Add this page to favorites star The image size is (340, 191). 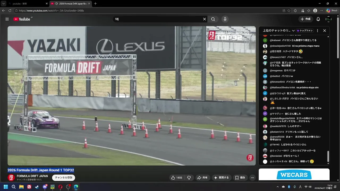pos(289,11)
